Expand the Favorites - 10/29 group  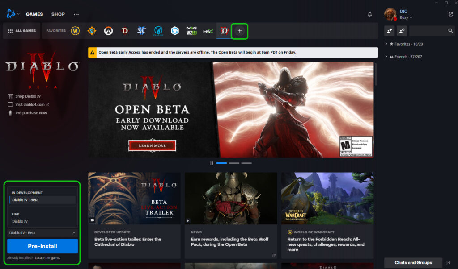[x=408, y=44]
